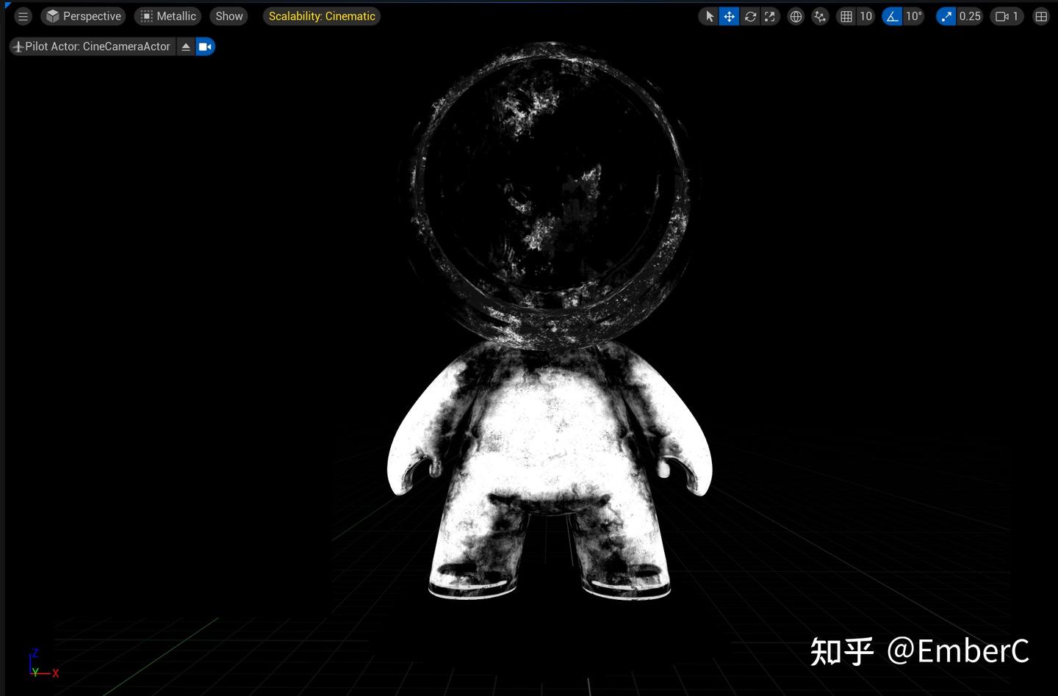Open Scalability: Cinematic settings
Screen dimensions: 1058x696
(x=321, y=15)
